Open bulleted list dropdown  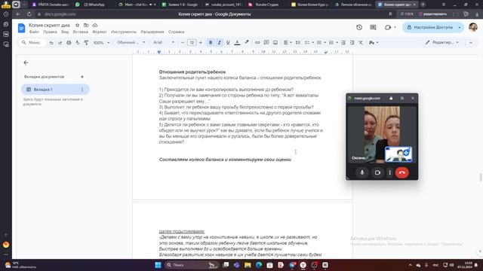[x=321, y=42]
